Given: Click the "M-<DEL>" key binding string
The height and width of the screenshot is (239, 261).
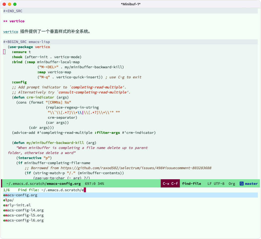Looking at the screenshot, I should 49,67.
